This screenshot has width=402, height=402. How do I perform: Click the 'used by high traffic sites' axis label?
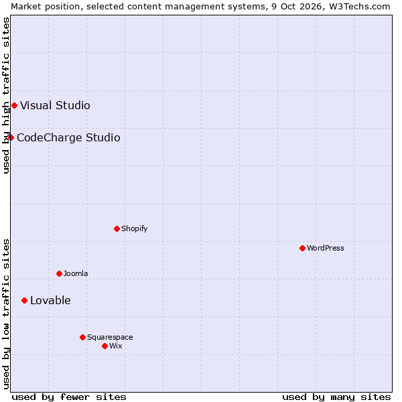pos(6,95)
